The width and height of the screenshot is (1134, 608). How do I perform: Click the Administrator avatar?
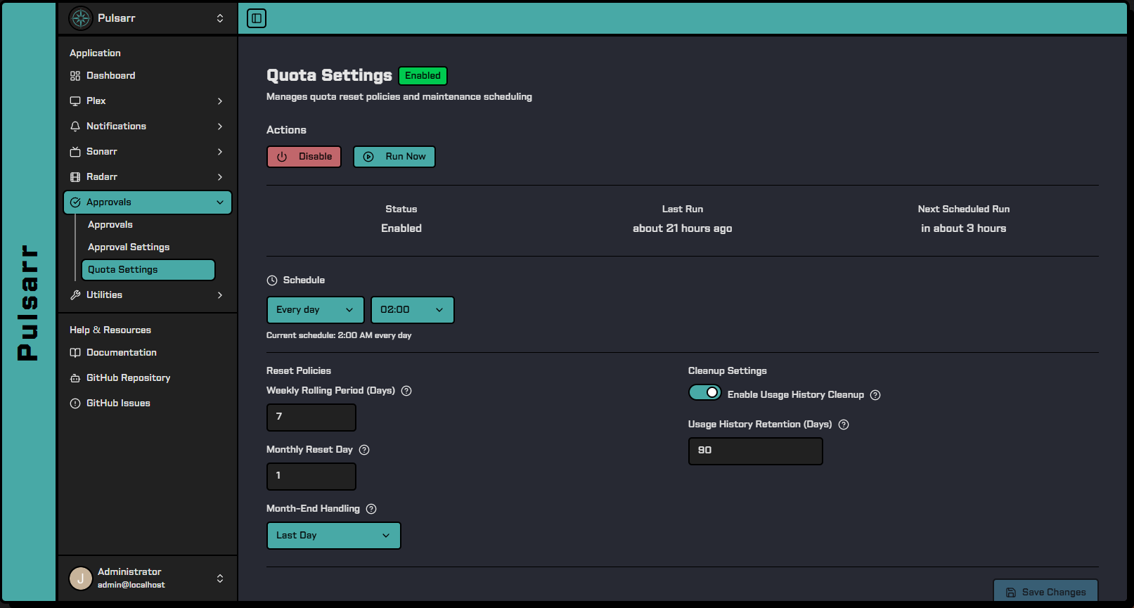[x=81, y=578]
